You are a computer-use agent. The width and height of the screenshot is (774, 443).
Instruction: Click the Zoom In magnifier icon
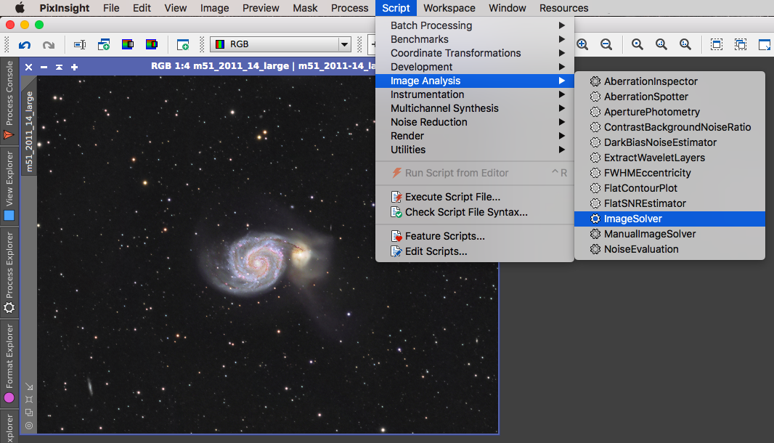click(582, 45)
